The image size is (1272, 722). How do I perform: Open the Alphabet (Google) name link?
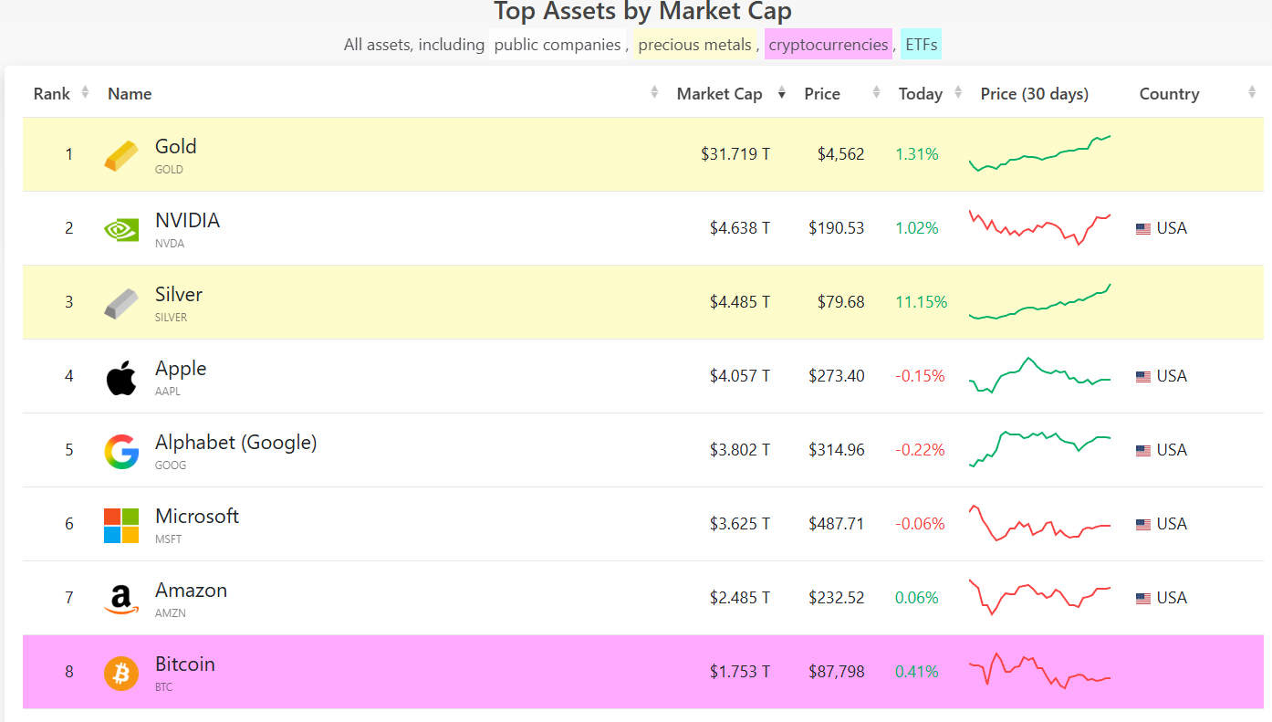(x=235, y=442)
